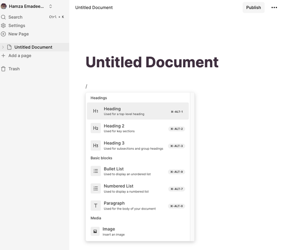This screenshot has width=283, height=250.
Task: Click the ALT-1 shortcut badge
Action: point(177,112)
